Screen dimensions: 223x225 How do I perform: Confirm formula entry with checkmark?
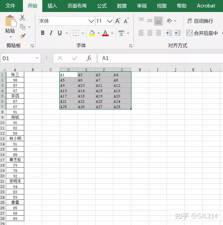[75, 58]
